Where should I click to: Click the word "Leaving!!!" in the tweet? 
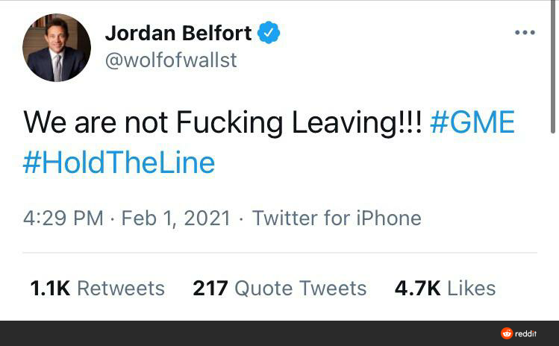pyautogui.click(x=357, y=123)
